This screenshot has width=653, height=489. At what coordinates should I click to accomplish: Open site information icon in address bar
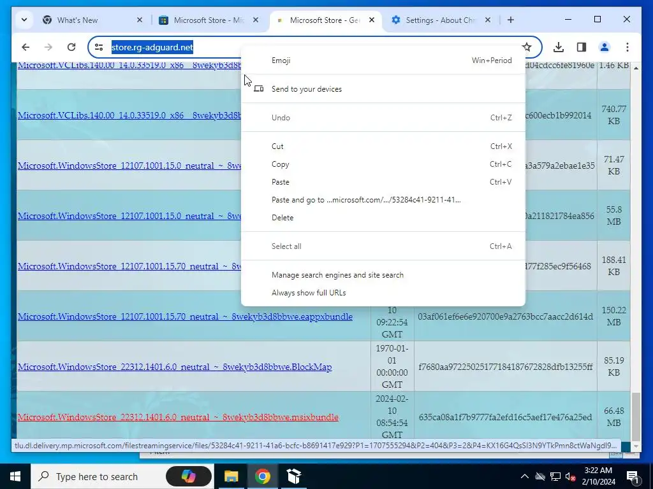coord(99,47)
